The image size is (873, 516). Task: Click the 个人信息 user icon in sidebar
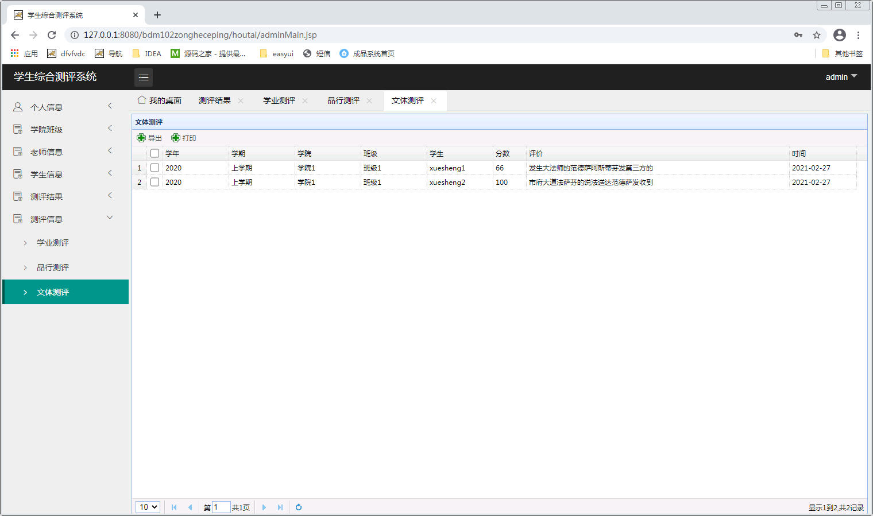(x=18, y=107)
